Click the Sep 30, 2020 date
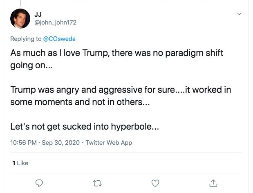Viewport: 253px width, 193px height. pos(60,143)
